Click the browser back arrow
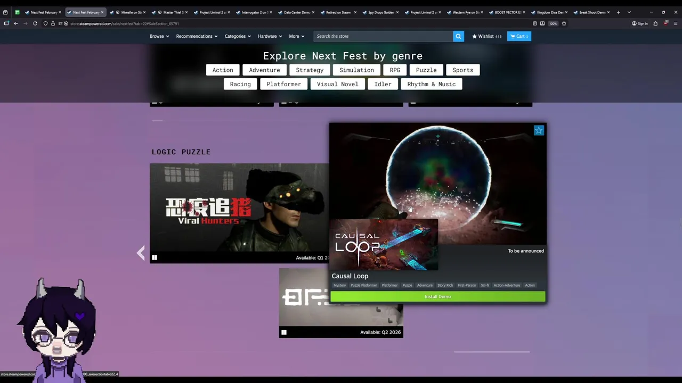 click(16, 23)
